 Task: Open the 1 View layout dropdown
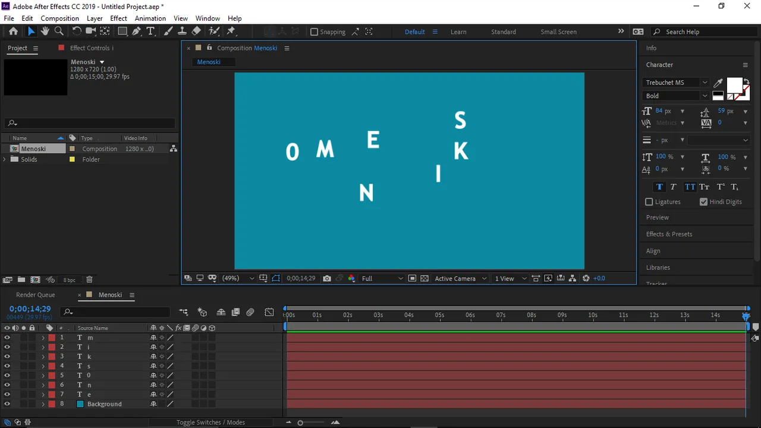tap(511, 278)
